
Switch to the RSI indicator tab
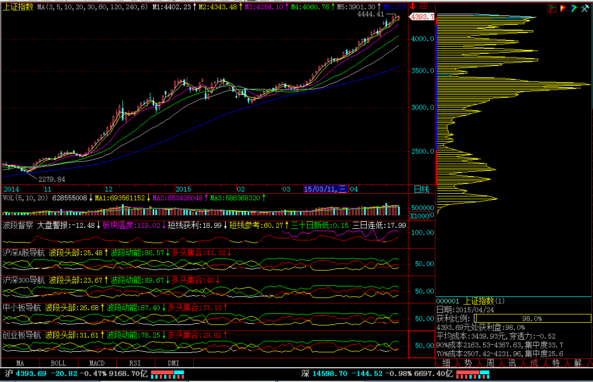tap(135, 363)
